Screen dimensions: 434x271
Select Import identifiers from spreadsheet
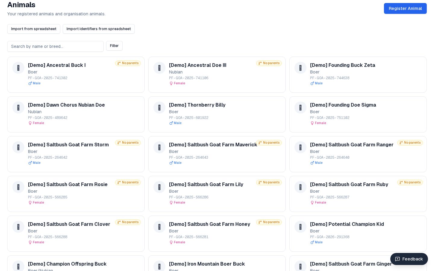[99, 29]
